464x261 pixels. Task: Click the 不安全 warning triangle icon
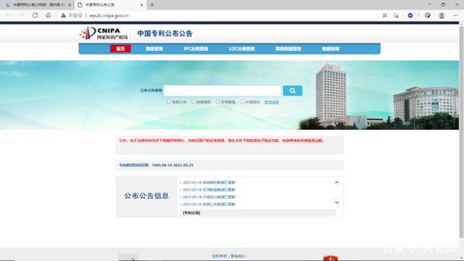pos(63,15)
